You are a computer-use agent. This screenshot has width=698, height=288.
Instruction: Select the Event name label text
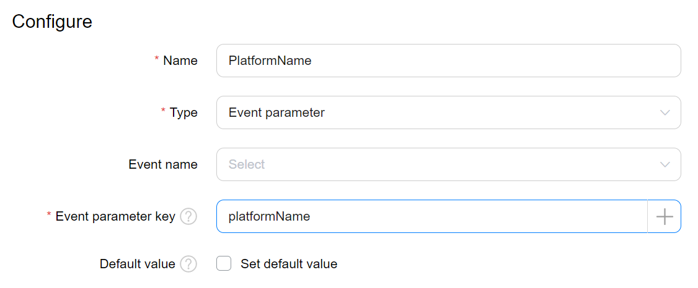[163, 164]
